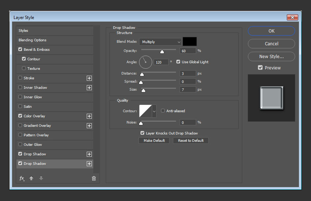Enable the Texture checkbox

tap(24, 68)
